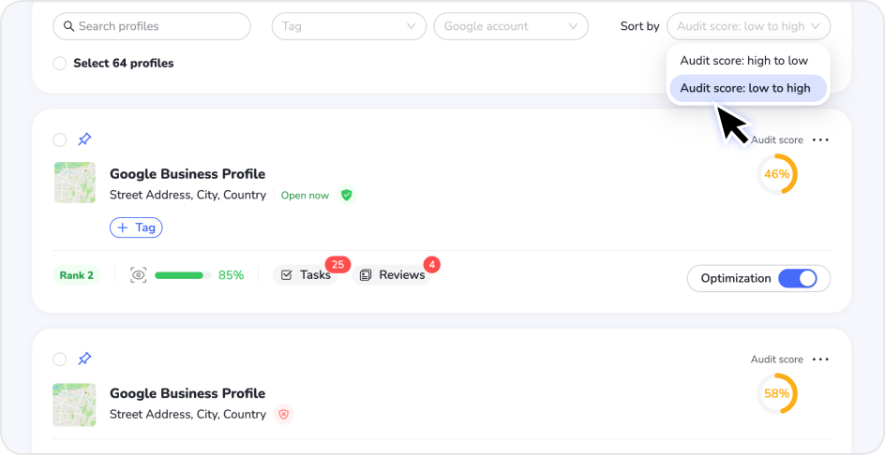Toggle Select 64 profiles radio button
This screenshot has height=455, width=885.
point(59,63)
